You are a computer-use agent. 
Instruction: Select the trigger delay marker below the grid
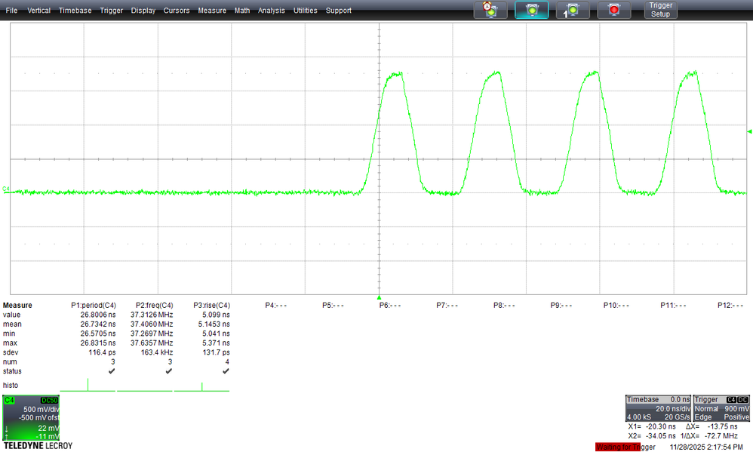click(379, 297)
